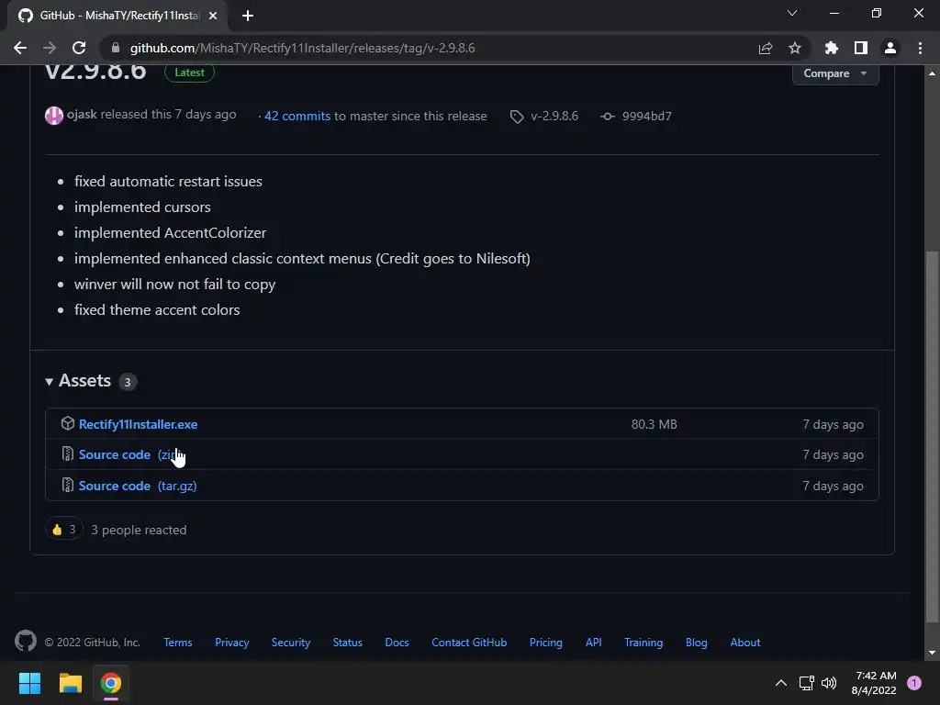
Task: Open the Windows Start menu
Action: click(x=29, y=683)
